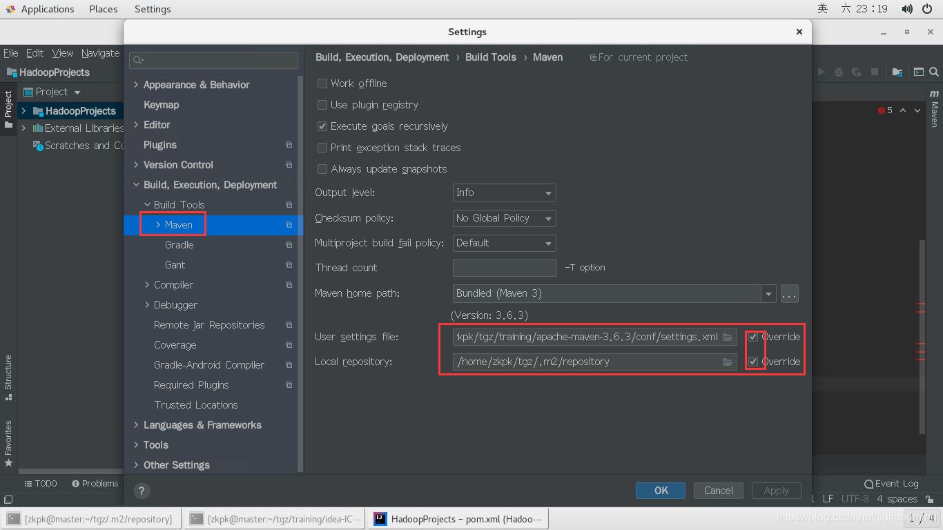Open the Favorites side panel

[x=8, y=443]
